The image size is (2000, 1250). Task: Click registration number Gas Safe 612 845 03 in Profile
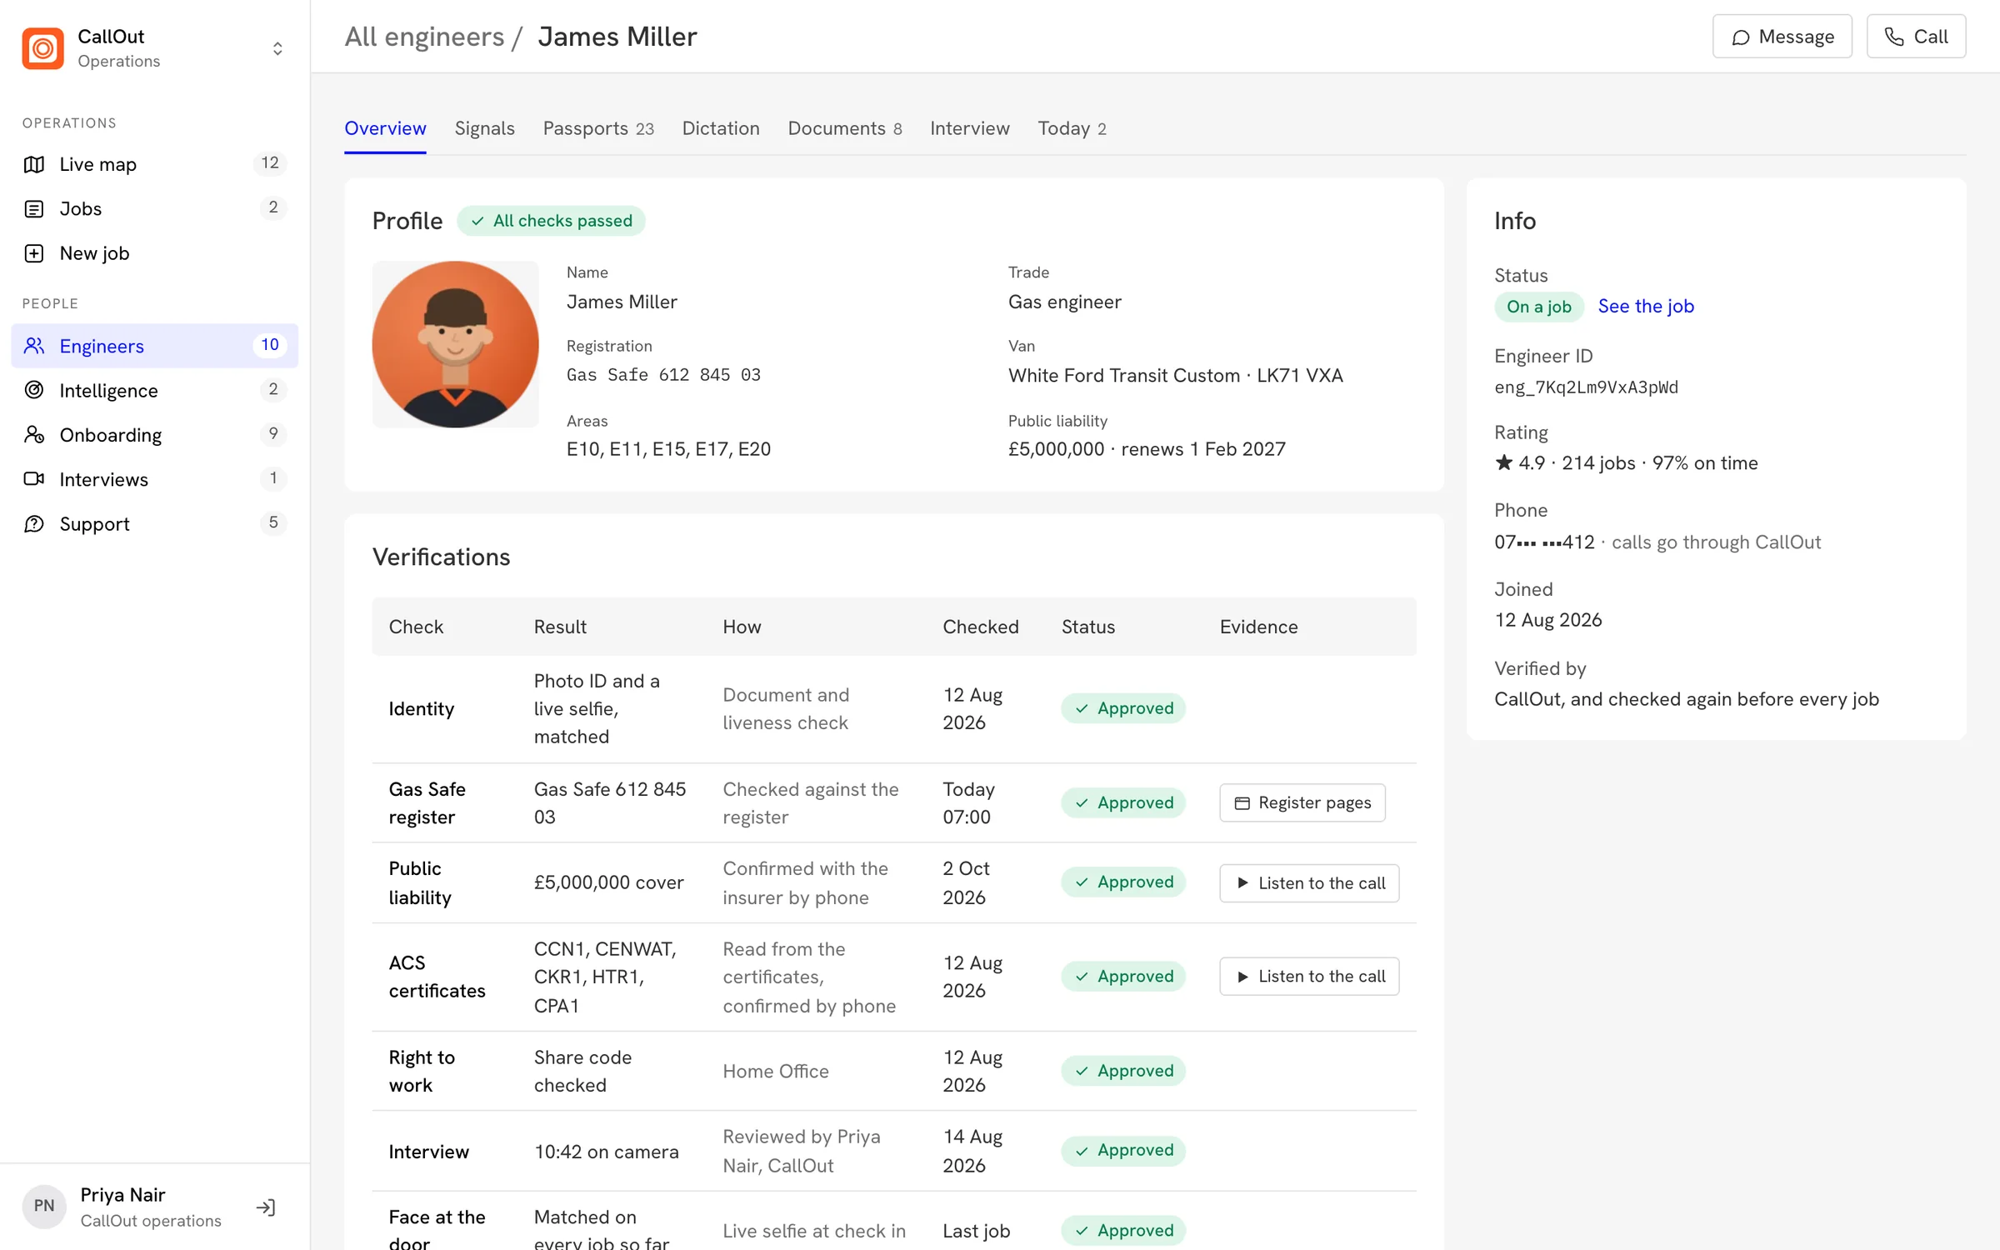pos(663,375)
